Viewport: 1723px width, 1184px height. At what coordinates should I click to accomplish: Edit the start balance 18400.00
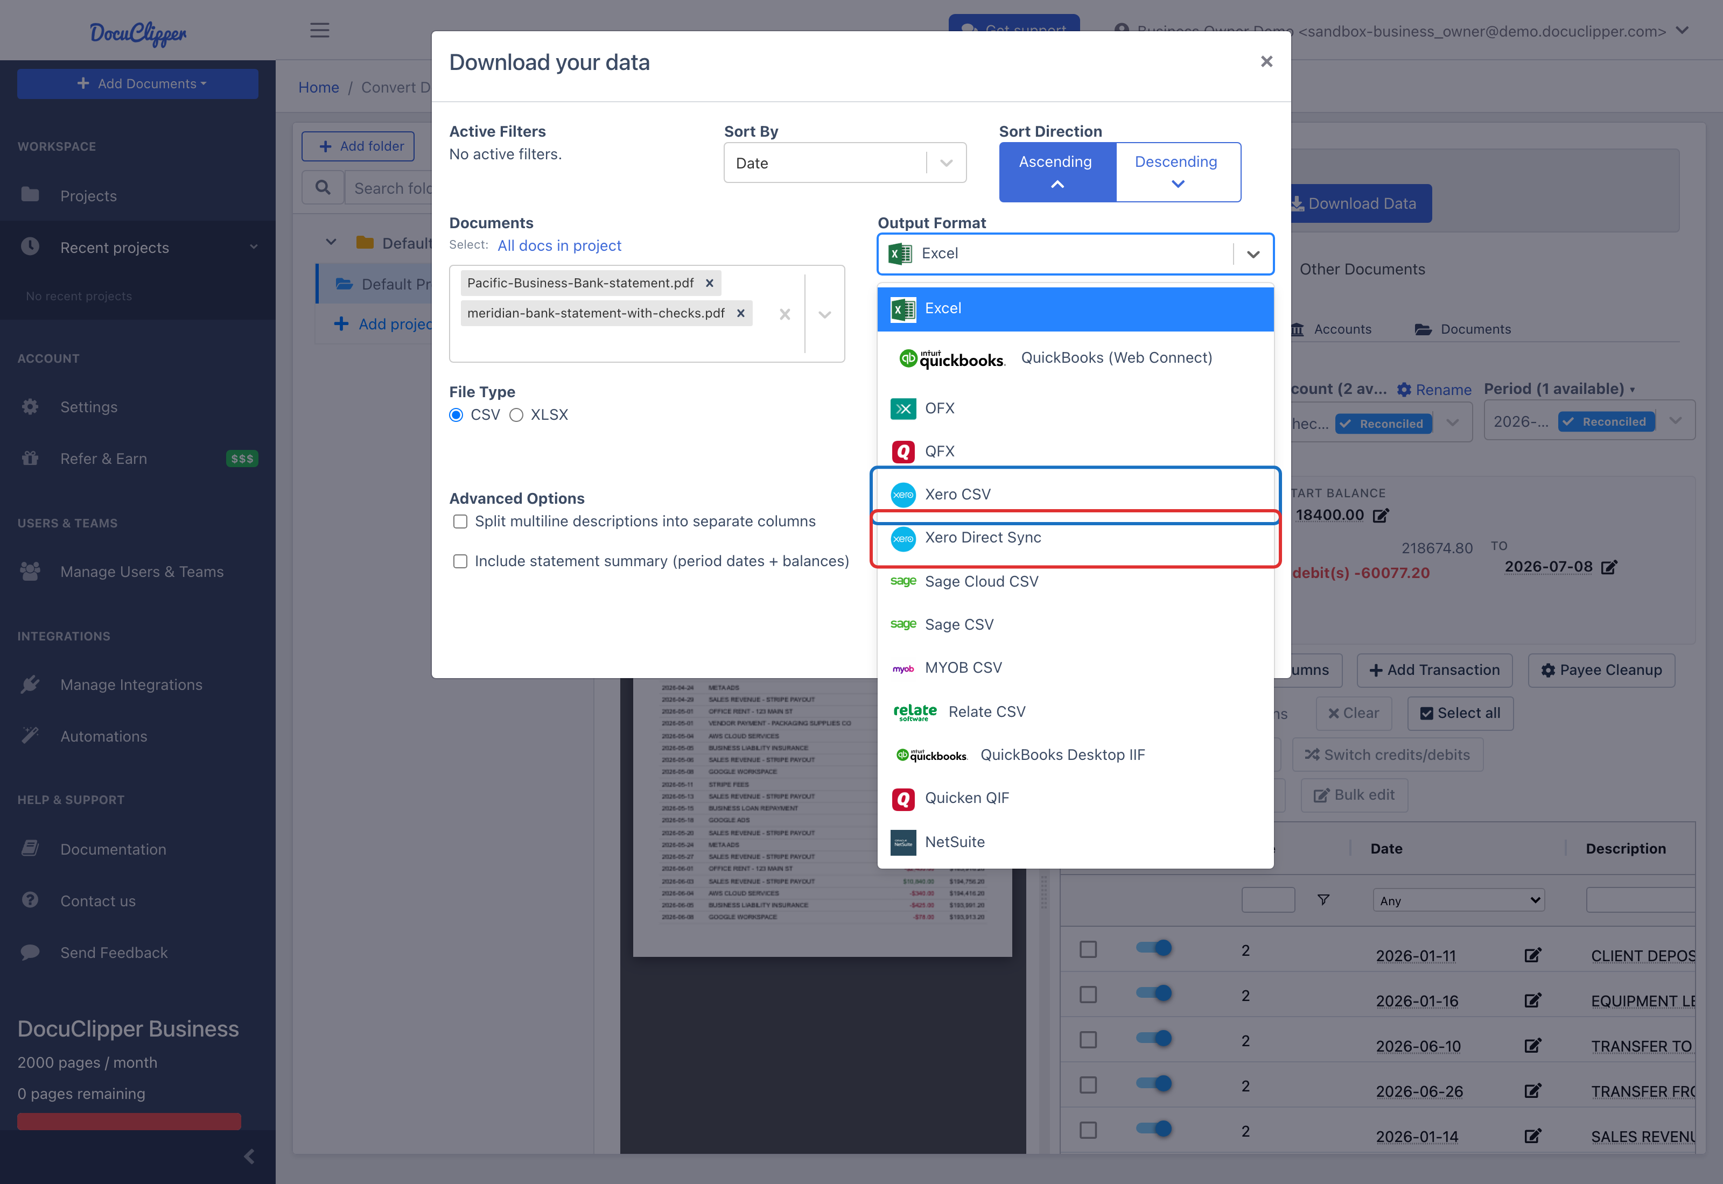[1380, 516]
